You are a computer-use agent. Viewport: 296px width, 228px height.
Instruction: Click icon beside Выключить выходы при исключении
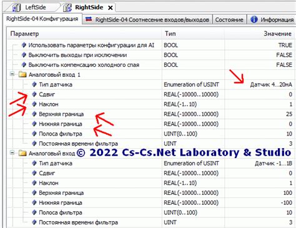point(24,55)
